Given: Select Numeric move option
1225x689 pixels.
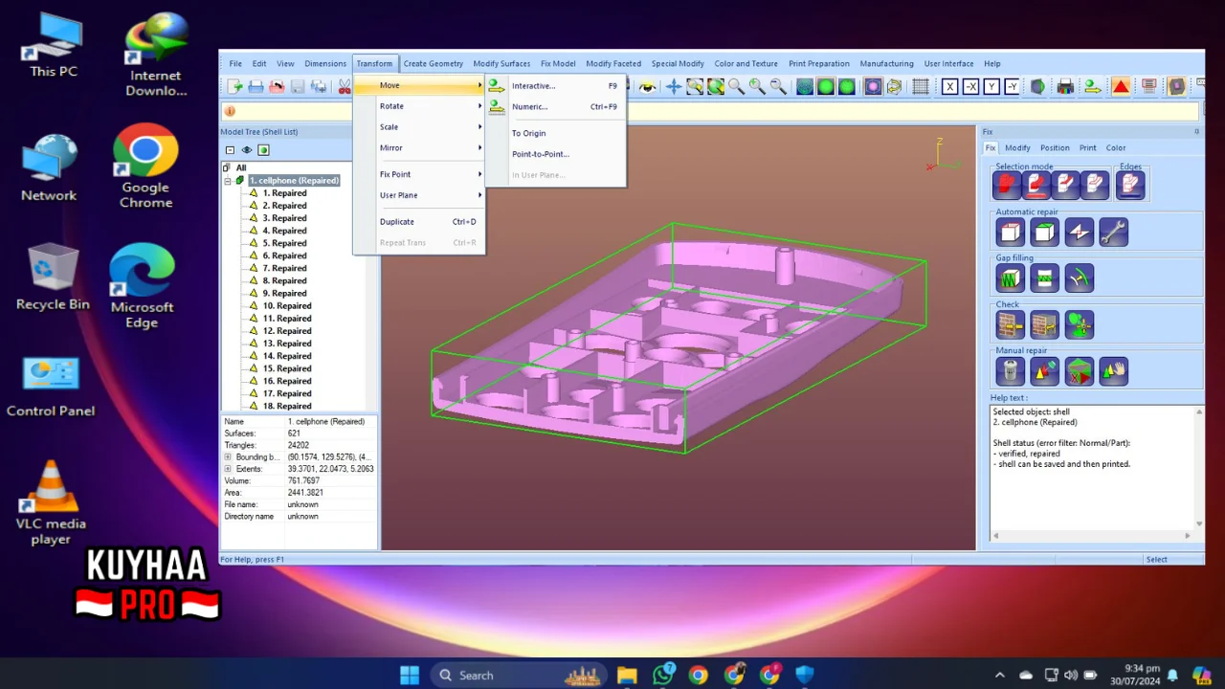Looking at the screenshot, I should tap(555, 106).
